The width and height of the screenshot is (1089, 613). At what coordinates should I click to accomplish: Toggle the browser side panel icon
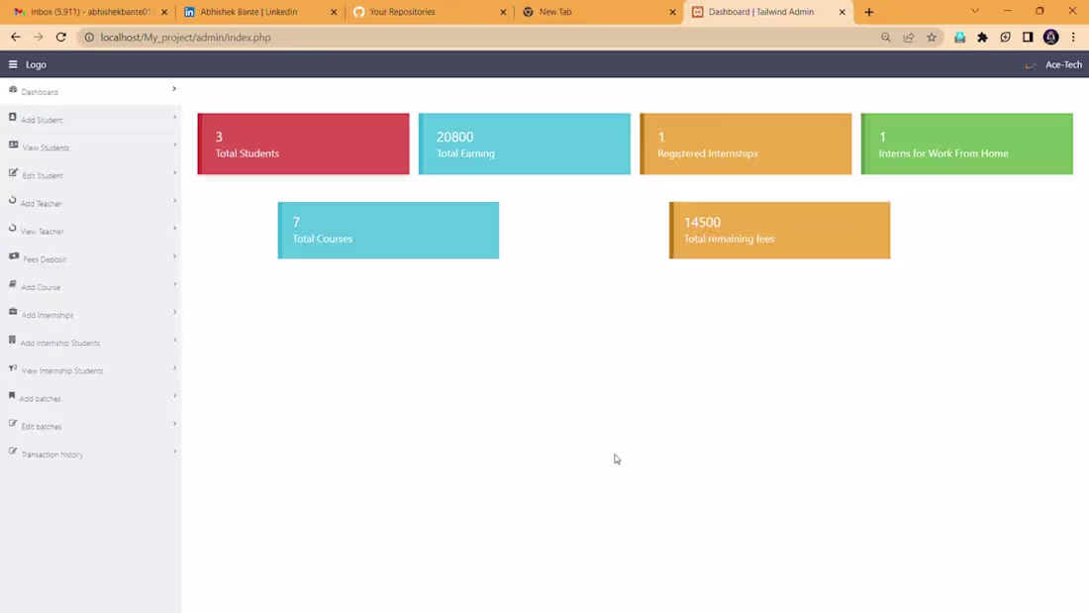pyautogui.click(x=1028, y=38)
